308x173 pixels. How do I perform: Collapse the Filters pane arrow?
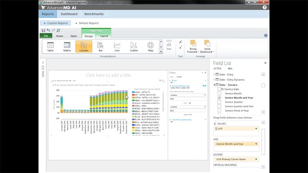point(203,73)
